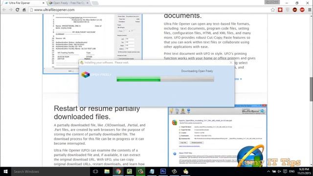Open the Adblock extension icon

[302, 10]
